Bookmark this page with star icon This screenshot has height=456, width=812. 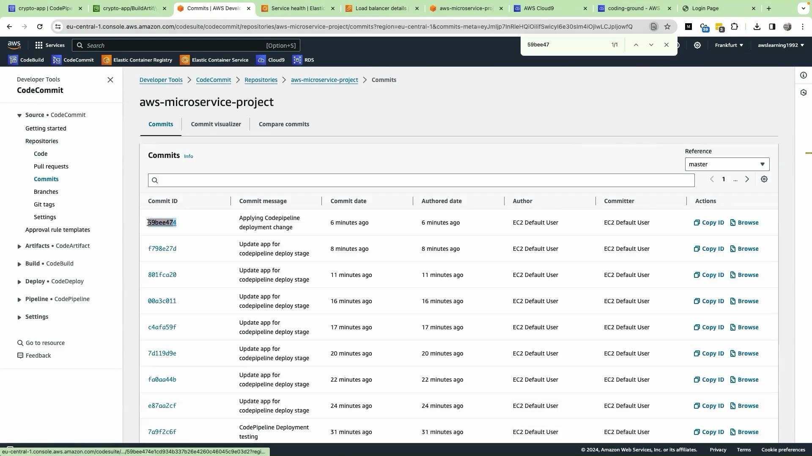[667, 27]
